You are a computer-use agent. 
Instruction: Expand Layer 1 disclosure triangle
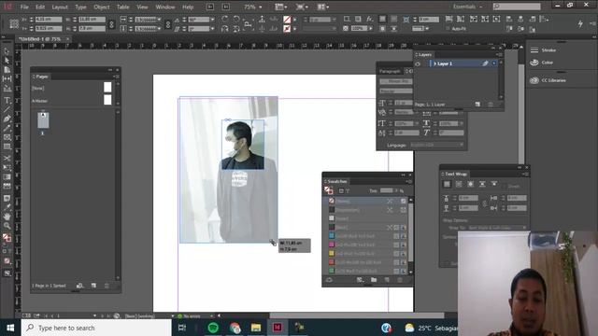(x=434, y=63)
